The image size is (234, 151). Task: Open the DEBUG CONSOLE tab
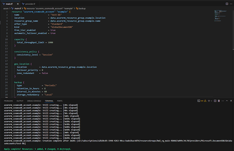point(34,101)
